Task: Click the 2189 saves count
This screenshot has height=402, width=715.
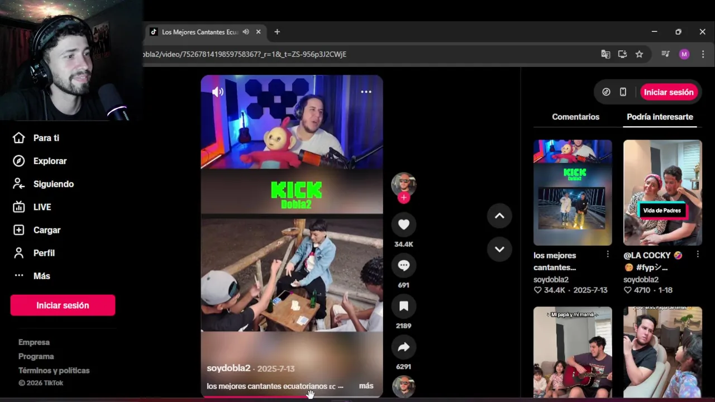Action: pos(404,326)
